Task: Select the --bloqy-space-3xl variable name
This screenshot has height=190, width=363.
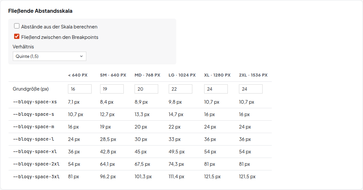Action: pos(36,177)
